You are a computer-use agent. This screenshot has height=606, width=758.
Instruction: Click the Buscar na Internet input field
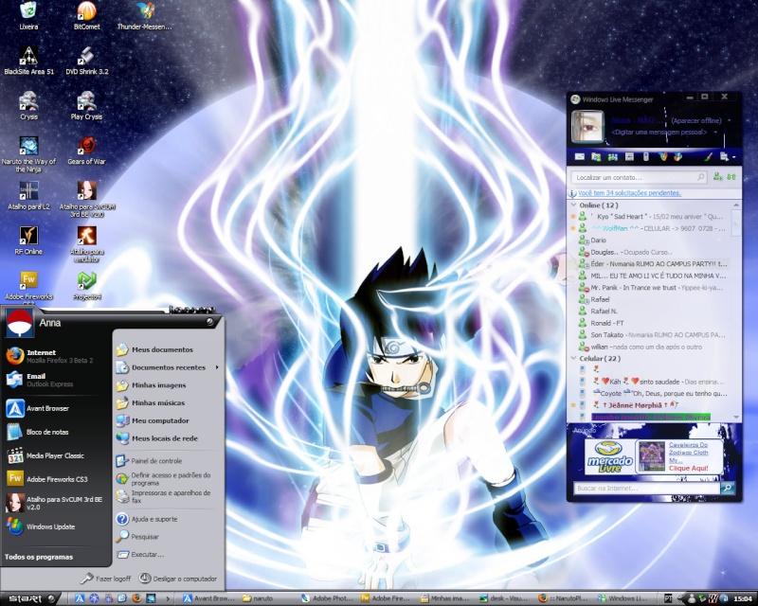pos(647,488)
